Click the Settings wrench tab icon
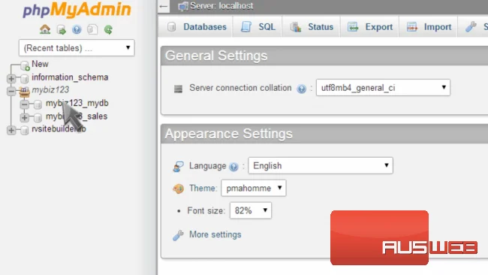488x275 pixels. pyautogui.click(x=471, y=27)
